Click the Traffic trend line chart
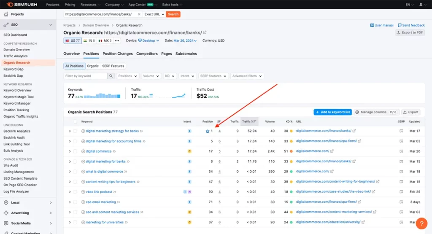This screenshot has height=234, width=432. click(x=167, y=96)
